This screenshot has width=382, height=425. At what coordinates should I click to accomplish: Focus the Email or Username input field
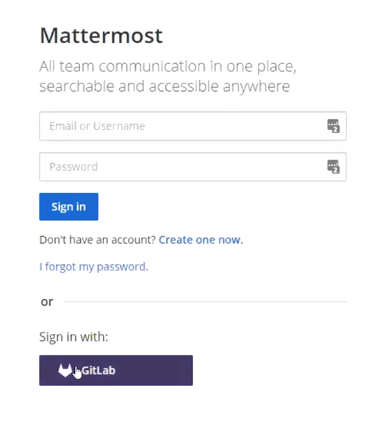193,126
